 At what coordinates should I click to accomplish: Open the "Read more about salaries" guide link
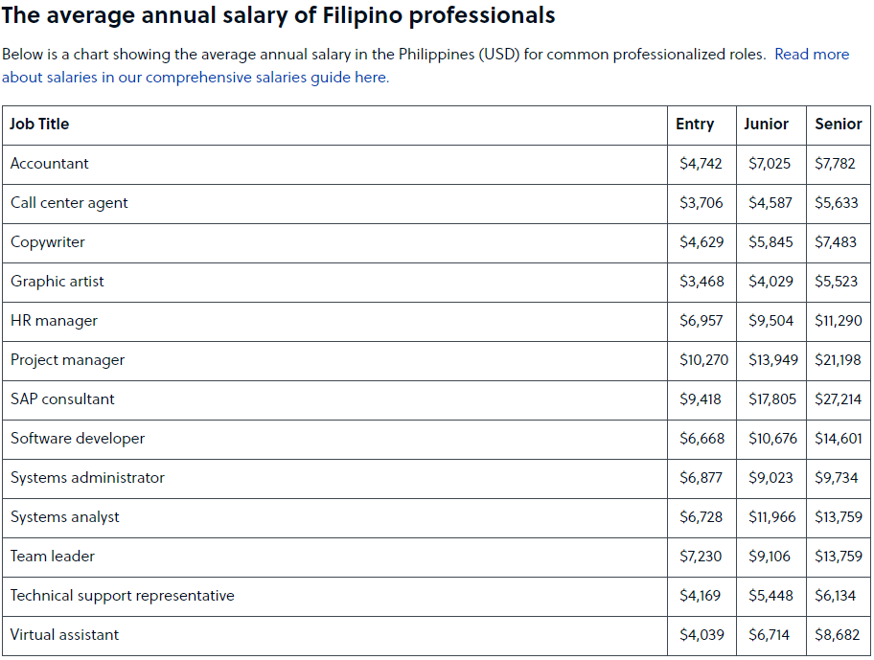(195, 78)
